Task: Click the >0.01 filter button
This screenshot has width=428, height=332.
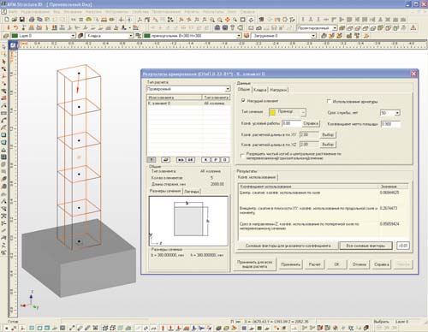Action: pos(403,246)
